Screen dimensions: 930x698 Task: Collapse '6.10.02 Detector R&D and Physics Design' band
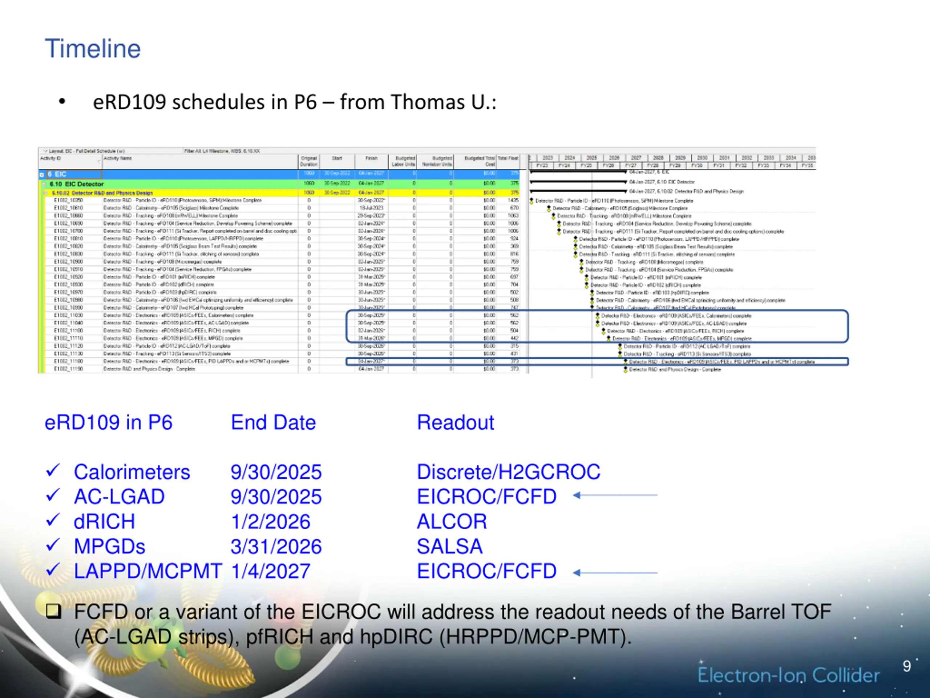pyautogui.click(x=46, y=193)
